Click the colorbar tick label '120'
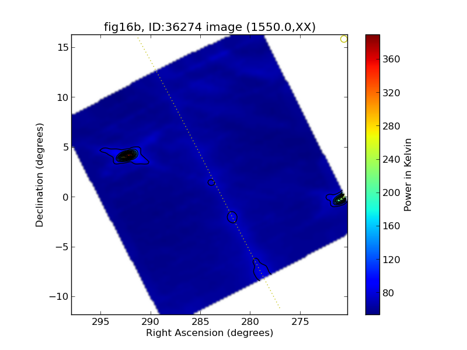 pos(391,260)
